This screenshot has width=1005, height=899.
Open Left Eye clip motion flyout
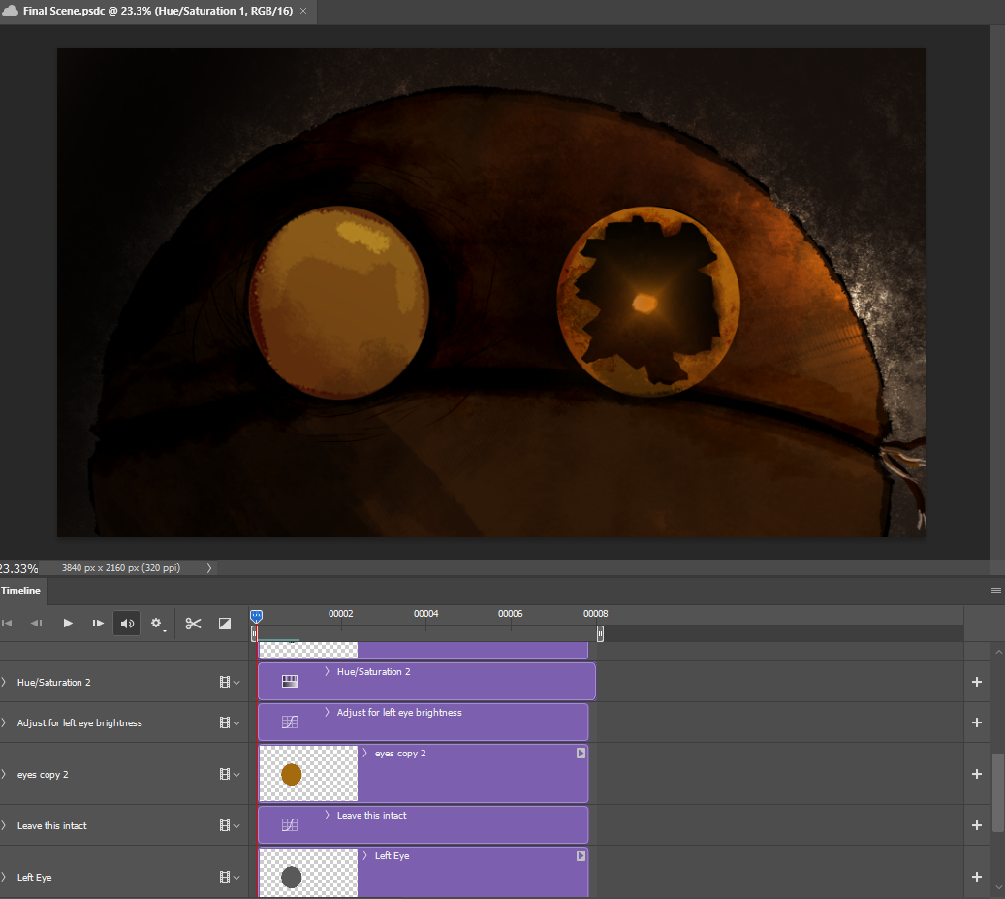(581, 855)
